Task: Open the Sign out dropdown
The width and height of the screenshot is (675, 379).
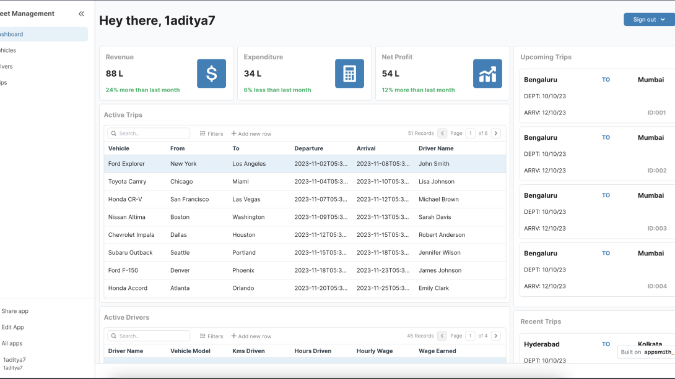Action: (x=649, y=19)
